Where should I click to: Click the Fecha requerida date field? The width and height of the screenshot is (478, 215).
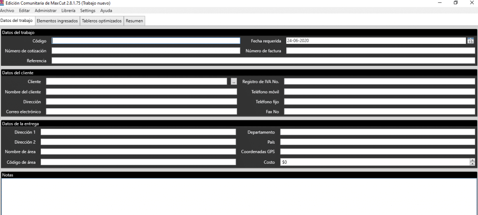click(x=376, y=41)
